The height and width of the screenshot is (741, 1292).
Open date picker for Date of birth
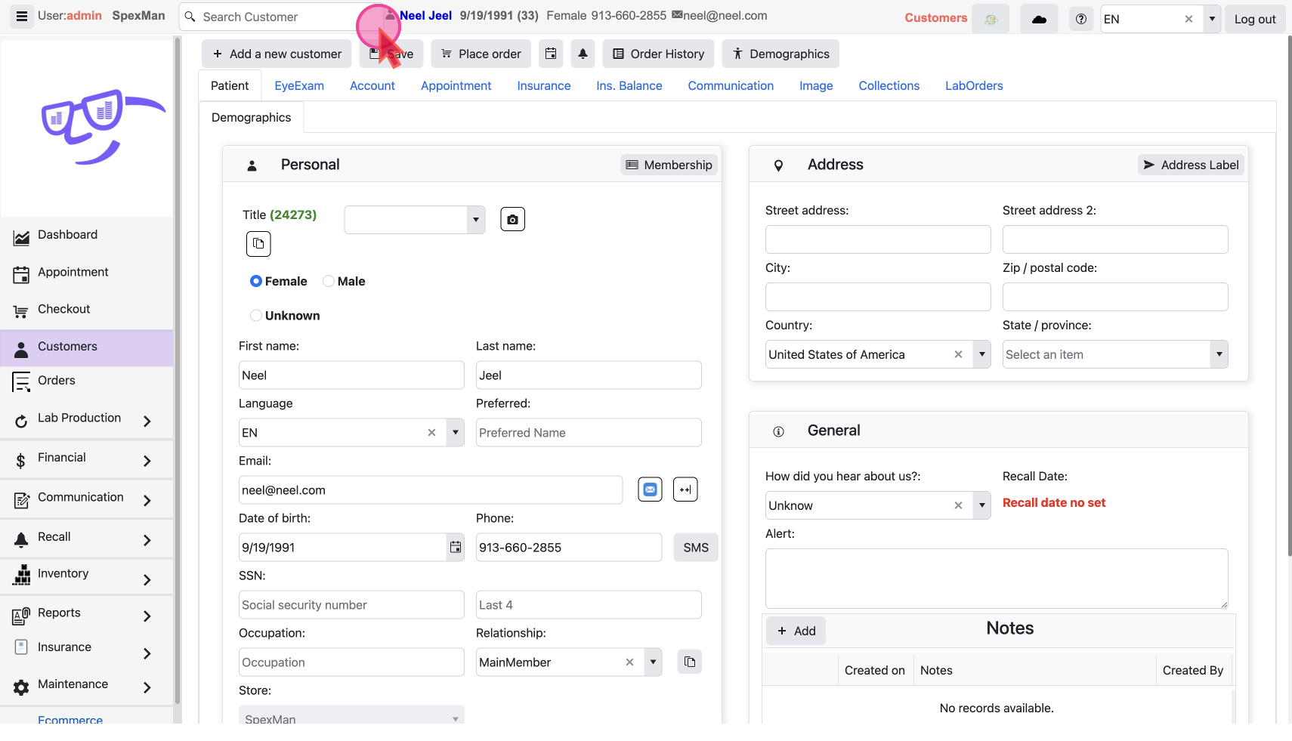pos(456,547)
